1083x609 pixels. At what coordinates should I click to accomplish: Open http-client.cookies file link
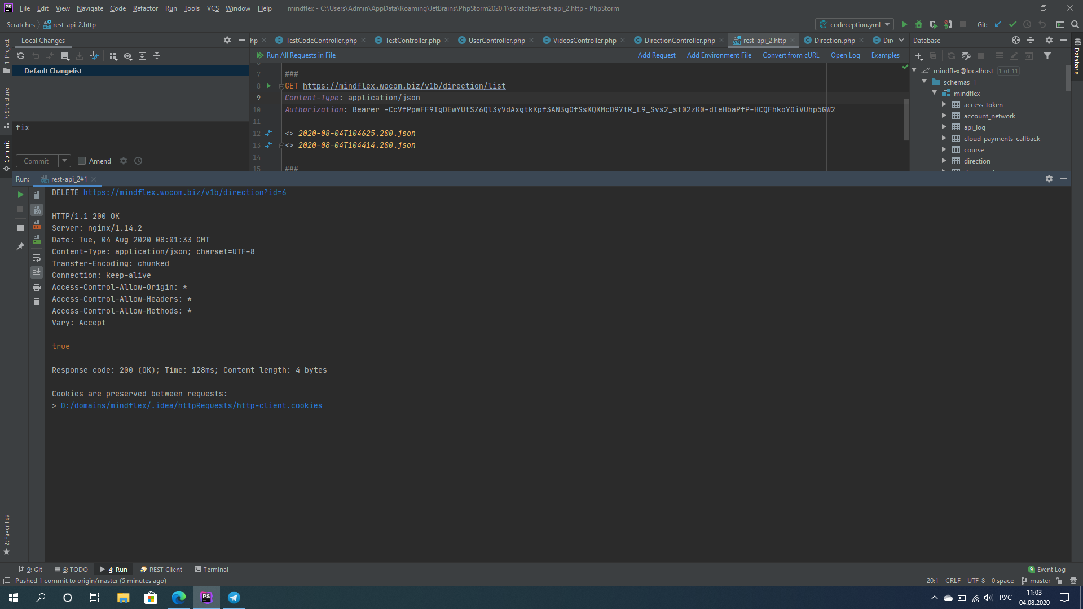point(192,405)
